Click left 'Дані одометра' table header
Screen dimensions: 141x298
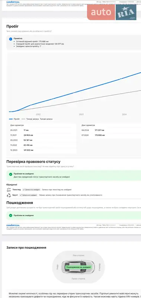pos(17,125)
